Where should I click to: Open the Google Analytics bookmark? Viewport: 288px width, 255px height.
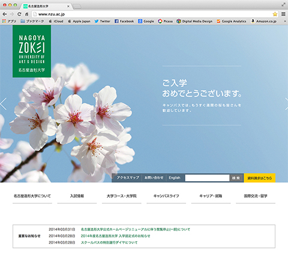[232, 21]
